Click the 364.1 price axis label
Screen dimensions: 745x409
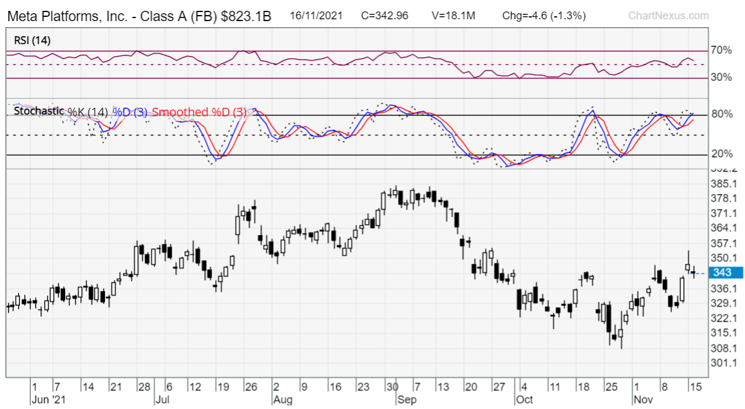click(725, 228)
